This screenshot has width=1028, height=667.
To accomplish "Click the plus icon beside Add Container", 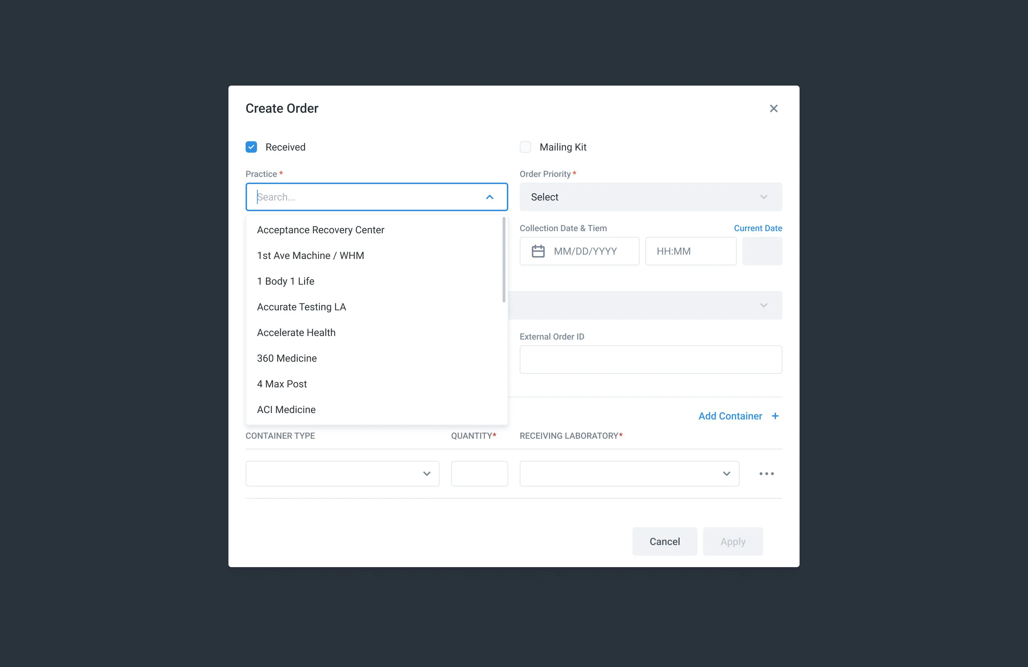I will point(775,416).
